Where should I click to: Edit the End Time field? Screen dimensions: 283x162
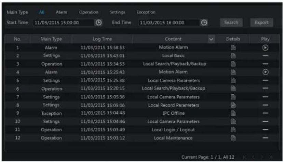[169, 23]
